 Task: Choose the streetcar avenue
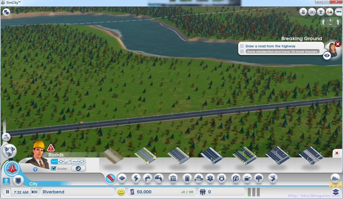point(311,156)
